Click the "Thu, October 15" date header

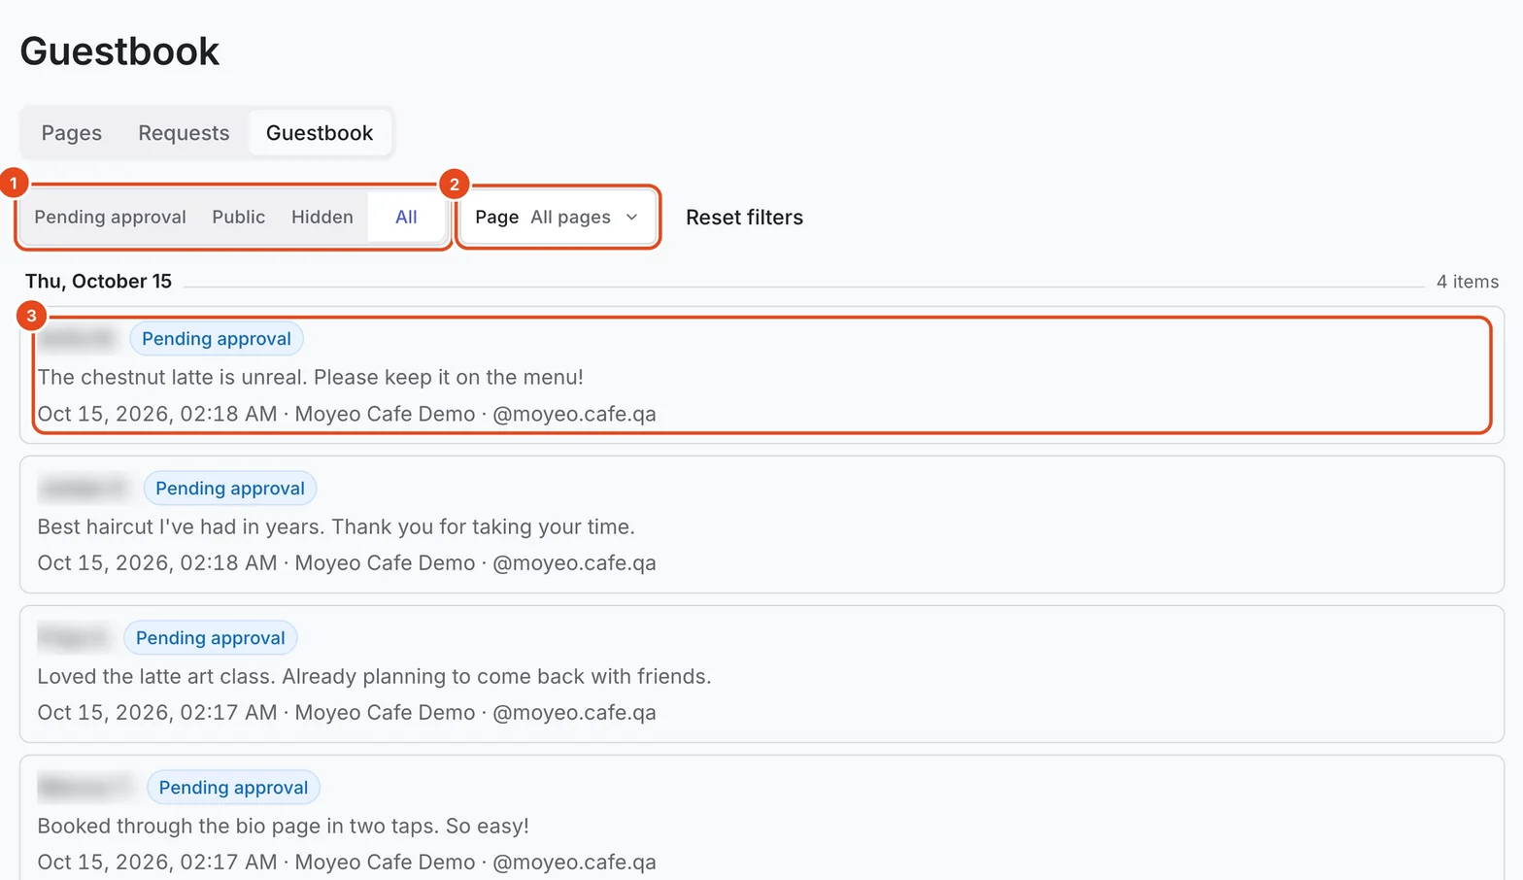(x=98, y=282)
